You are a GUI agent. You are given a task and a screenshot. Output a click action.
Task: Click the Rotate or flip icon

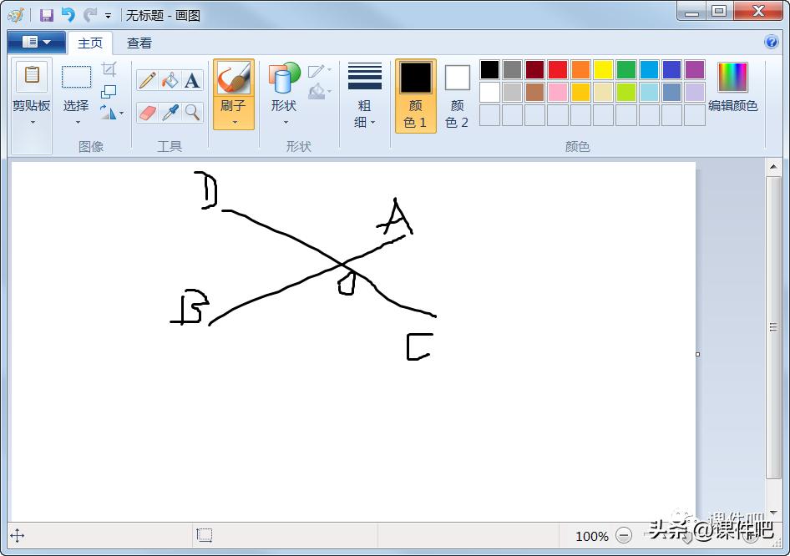click(108, 113)
